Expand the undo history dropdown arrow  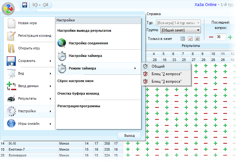40,5
